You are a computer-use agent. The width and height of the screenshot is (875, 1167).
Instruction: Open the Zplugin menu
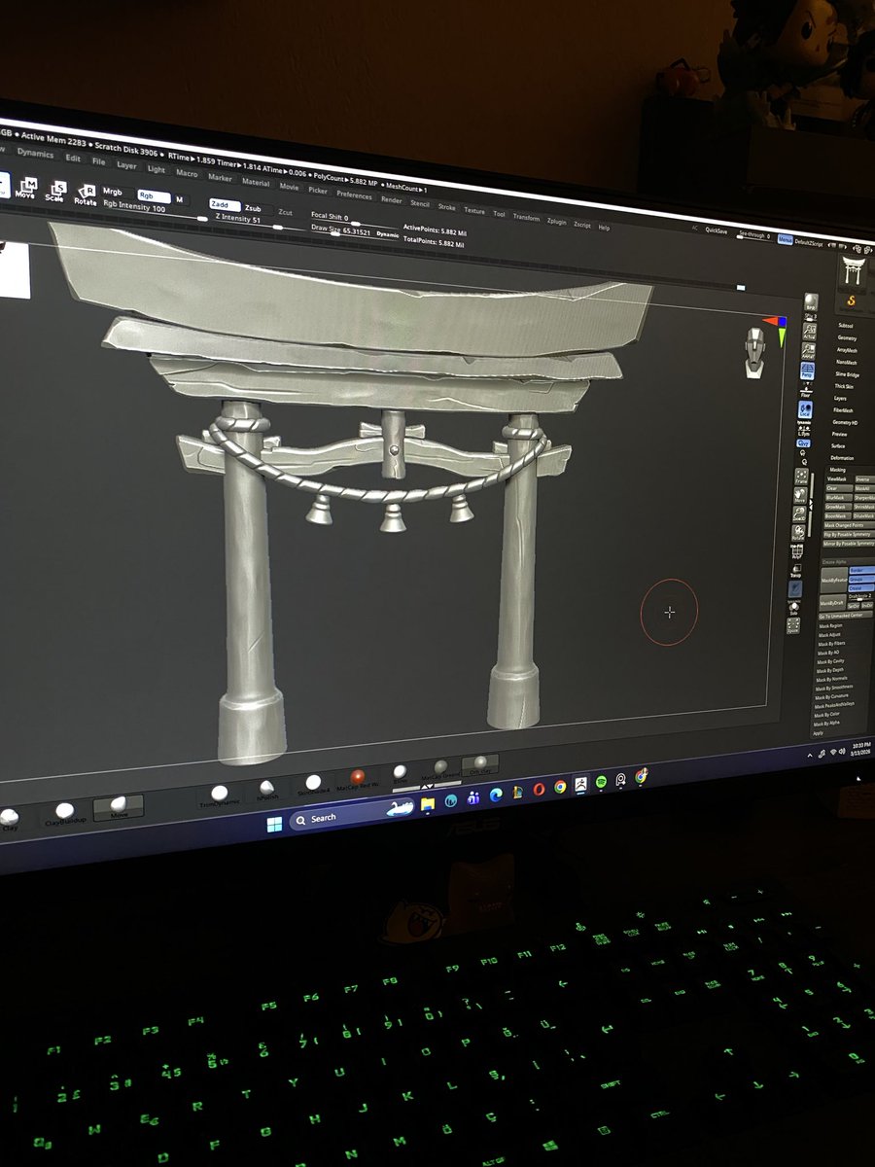(x=556, y=222)
